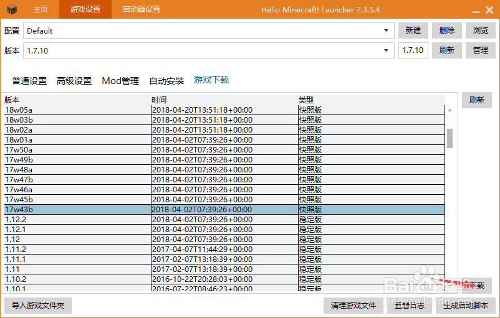Open the 自动安装 sub-tab
This screenshot has width=500, height=318.
(166, 81)
